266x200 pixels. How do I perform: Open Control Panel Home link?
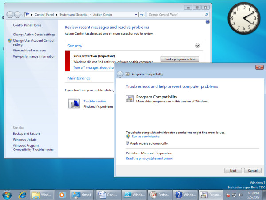[27, 25]
